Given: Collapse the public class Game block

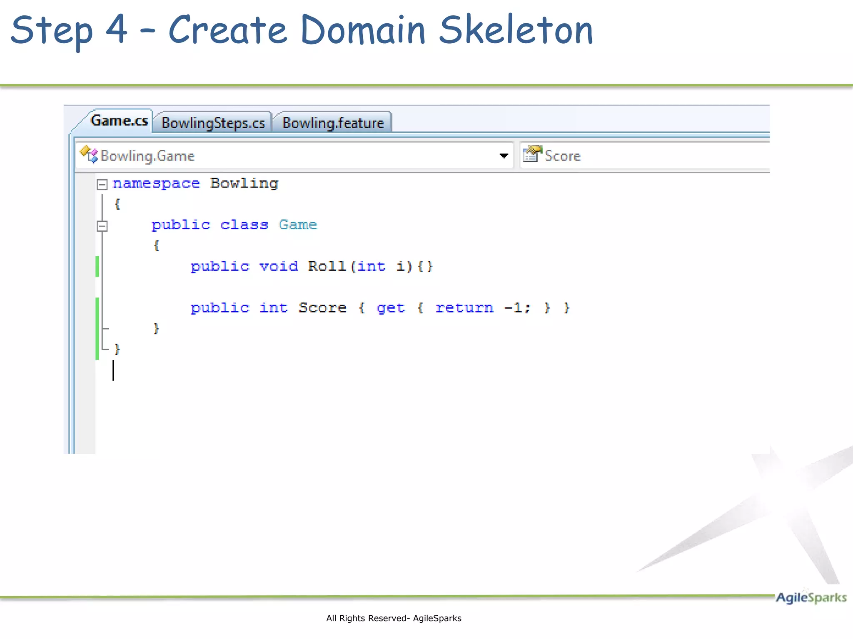Looking at the screenshot, I should coord(102,226).
